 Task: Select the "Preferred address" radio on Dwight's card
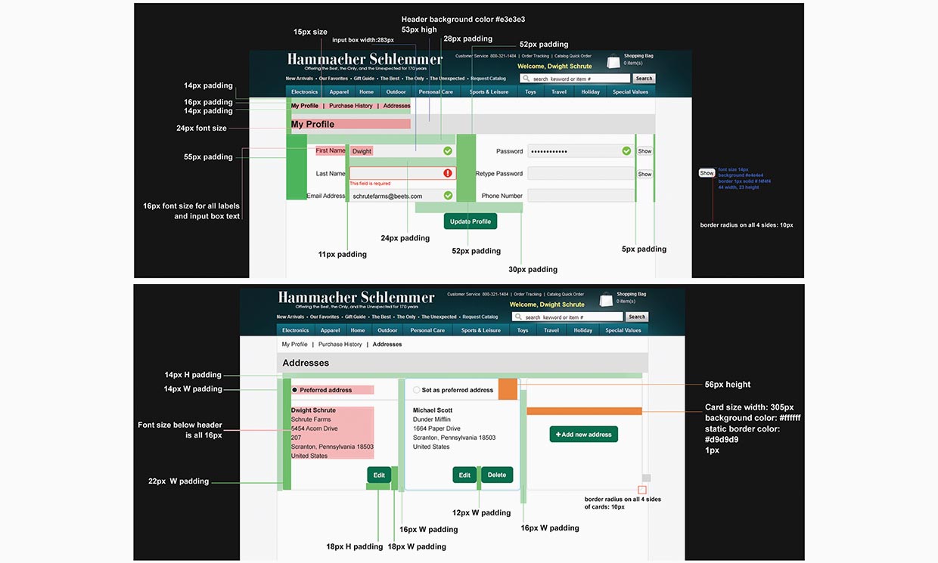click(x=294, y=390)
